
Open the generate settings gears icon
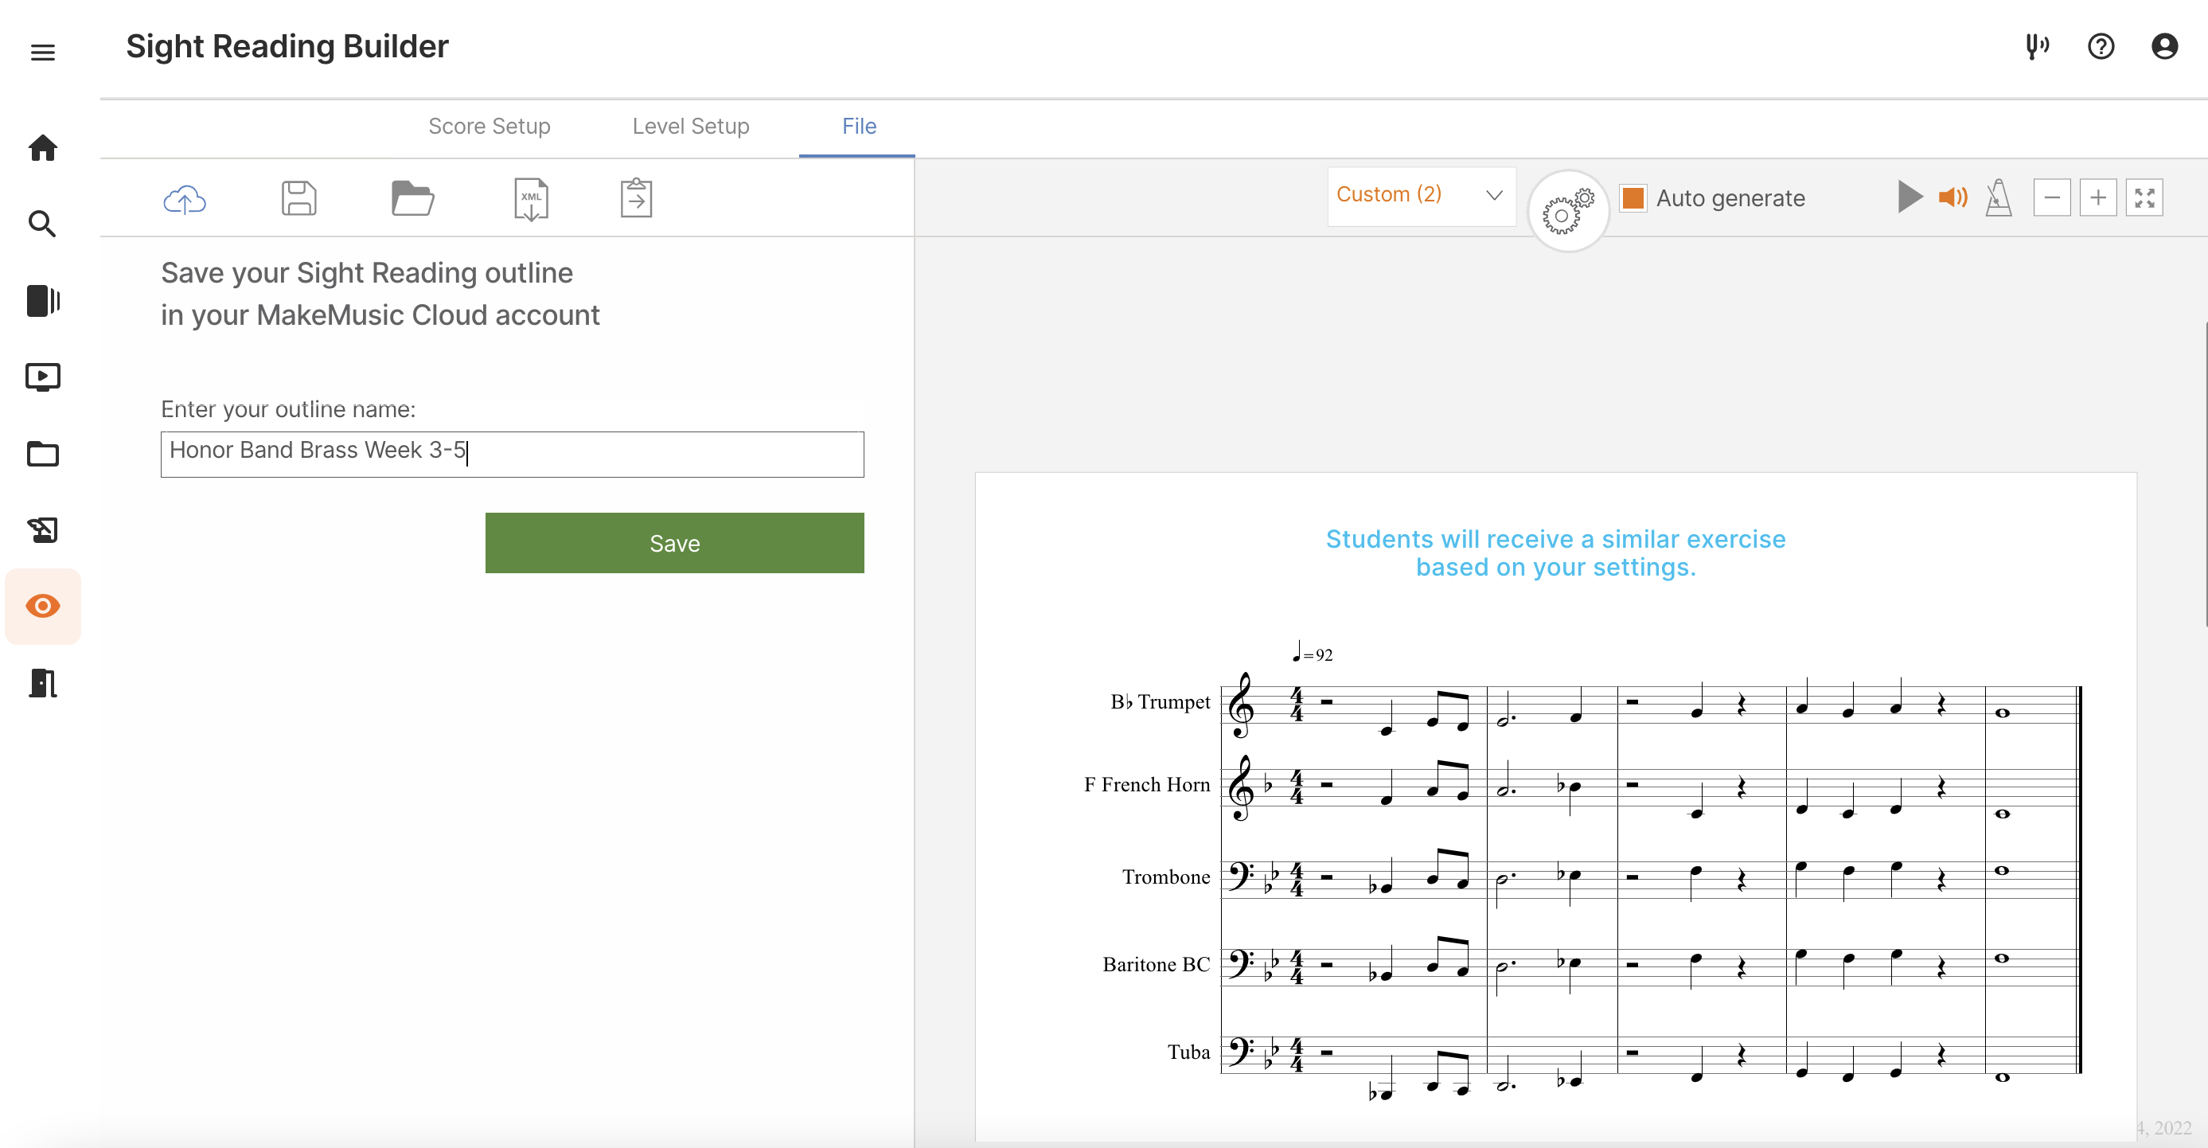coord(1568,210)
